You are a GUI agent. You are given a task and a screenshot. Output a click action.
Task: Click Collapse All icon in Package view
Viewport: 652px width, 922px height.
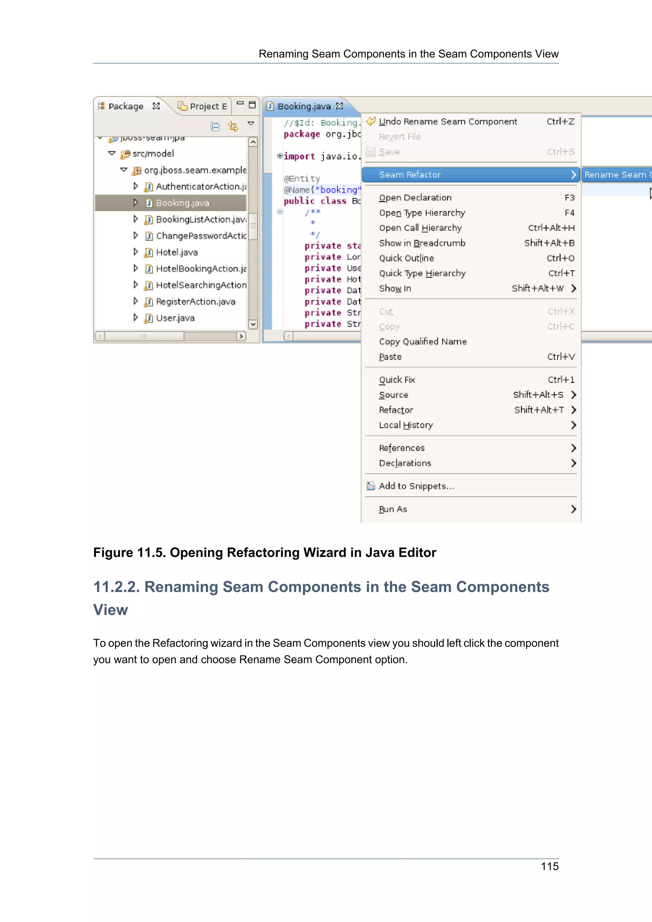tap(215, 126)
